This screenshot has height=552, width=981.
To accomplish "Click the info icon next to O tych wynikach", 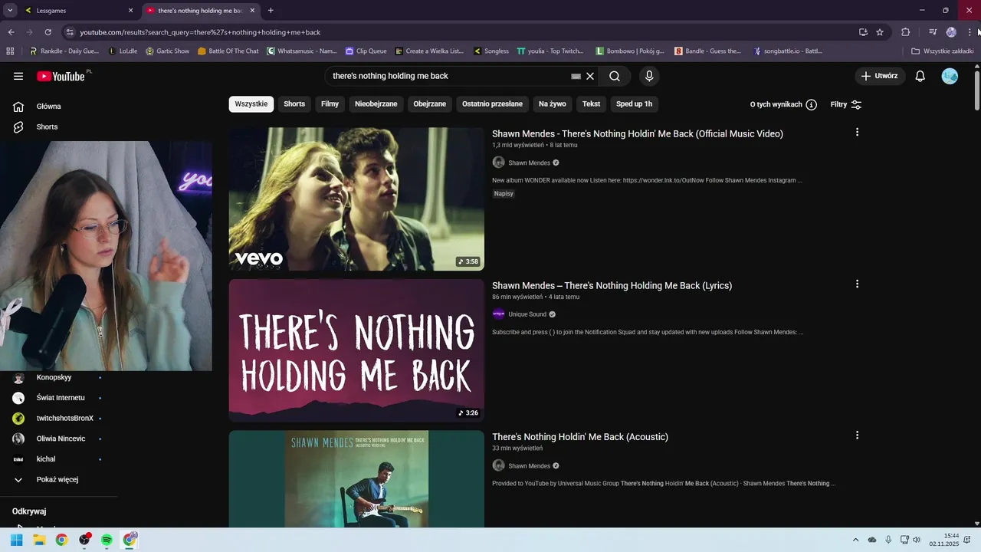I will coord(811,104).
